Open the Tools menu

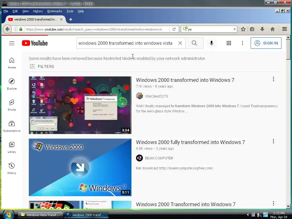pos(70,11)
